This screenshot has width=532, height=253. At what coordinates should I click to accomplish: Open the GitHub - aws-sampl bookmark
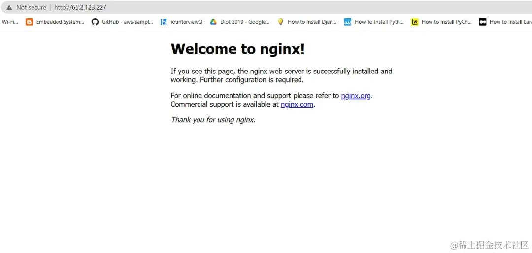127,22
